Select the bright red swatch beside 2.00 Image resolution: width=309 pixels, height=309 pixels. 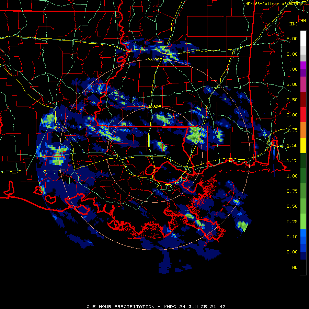coord(303,115)
